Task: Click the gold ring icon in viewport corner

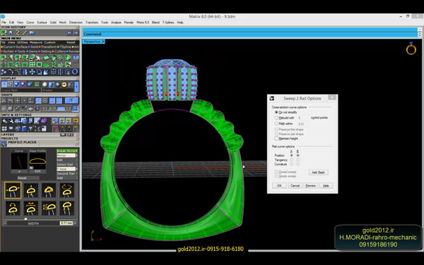Action: coord(411,49)
